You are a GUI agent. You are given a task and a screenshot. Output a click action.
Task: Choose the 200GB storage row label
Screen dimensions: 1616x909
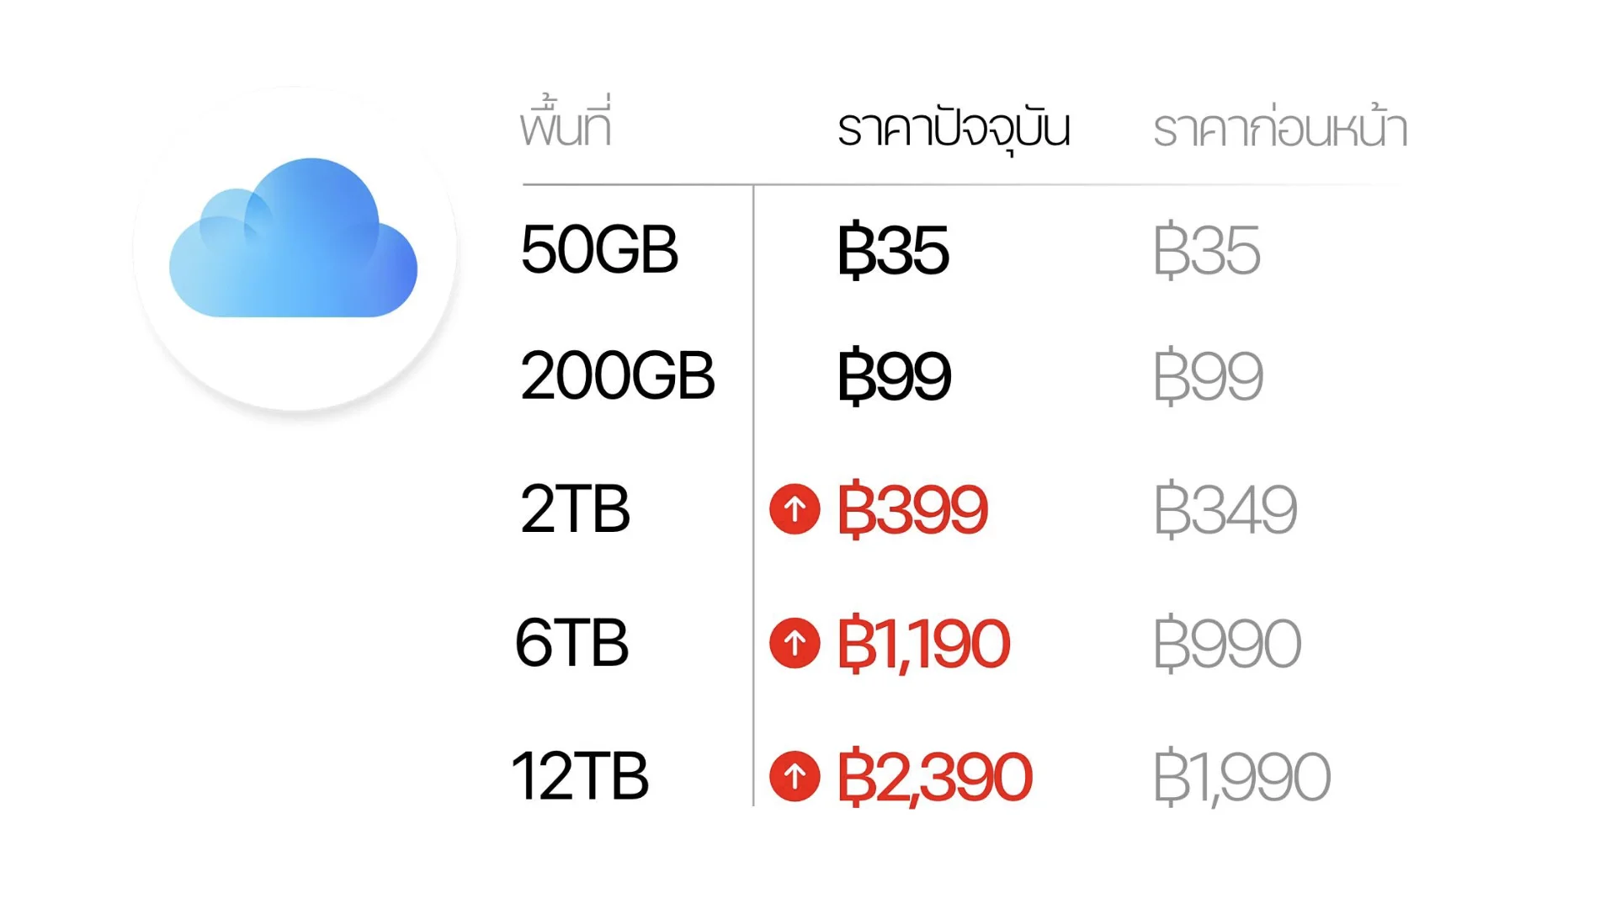point(617,375)
